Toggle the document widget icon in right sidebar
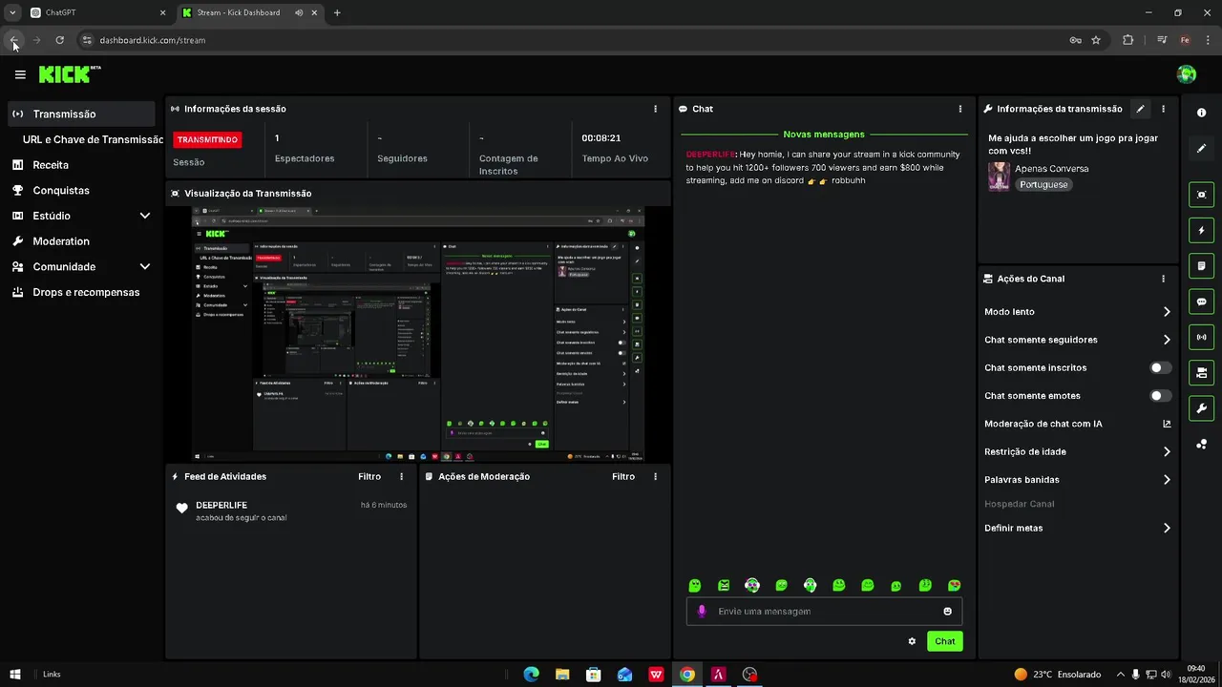The image size is (1222, 687). (1201, 265)
